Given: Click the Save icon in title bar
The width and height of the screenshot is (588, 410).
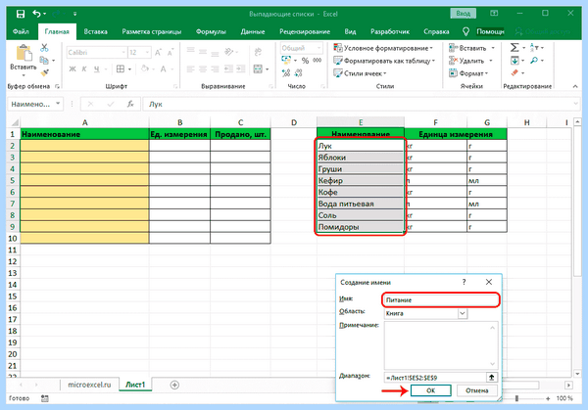Looking at the screenshot, I should tap(21, 15).
